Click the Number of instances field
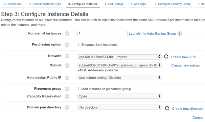The width and height of the screenshot is (205, 122). pyautogui.click(x=102, y=33)
